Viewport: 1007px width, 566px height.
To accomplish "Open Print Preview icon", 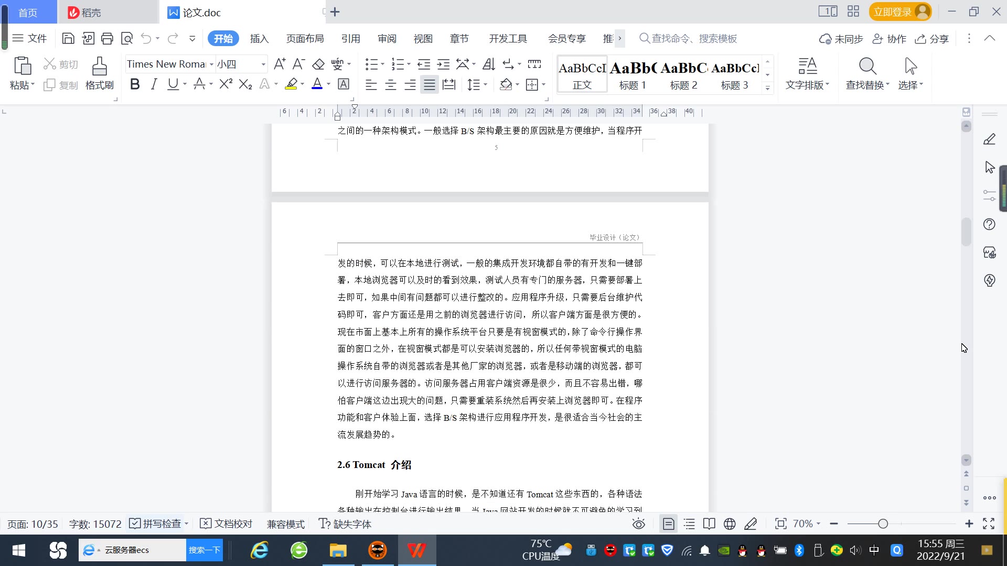I will (127, 38).
